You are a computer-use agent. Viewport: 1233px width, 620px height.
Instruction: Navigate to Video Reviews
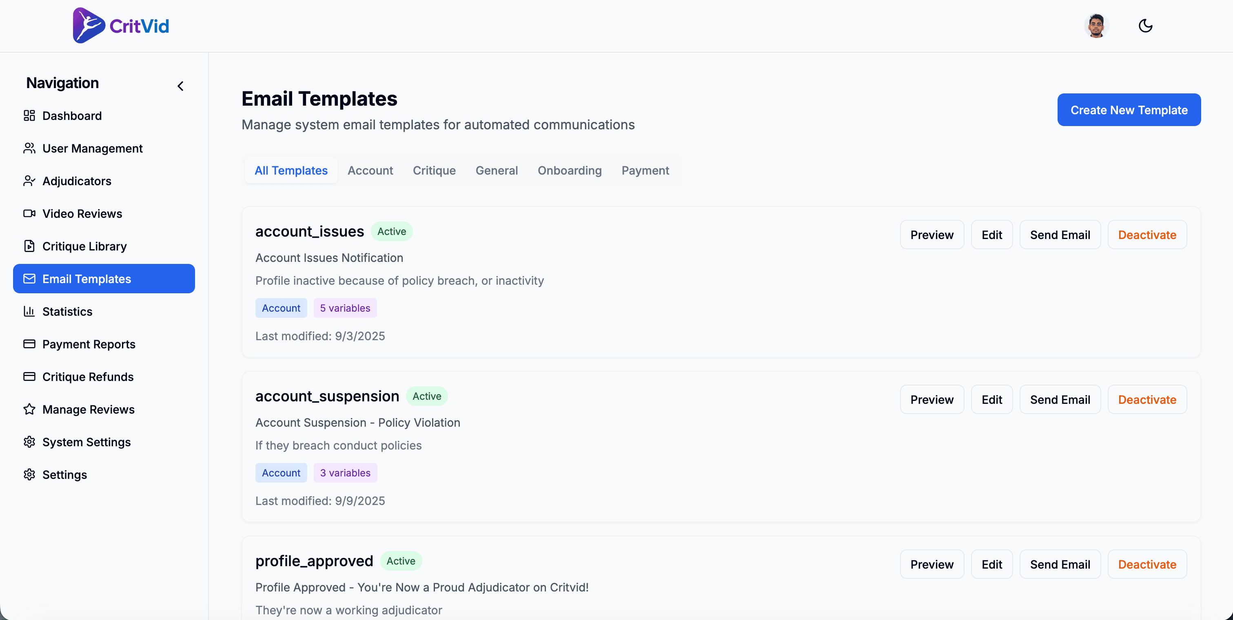pos(104,213)
